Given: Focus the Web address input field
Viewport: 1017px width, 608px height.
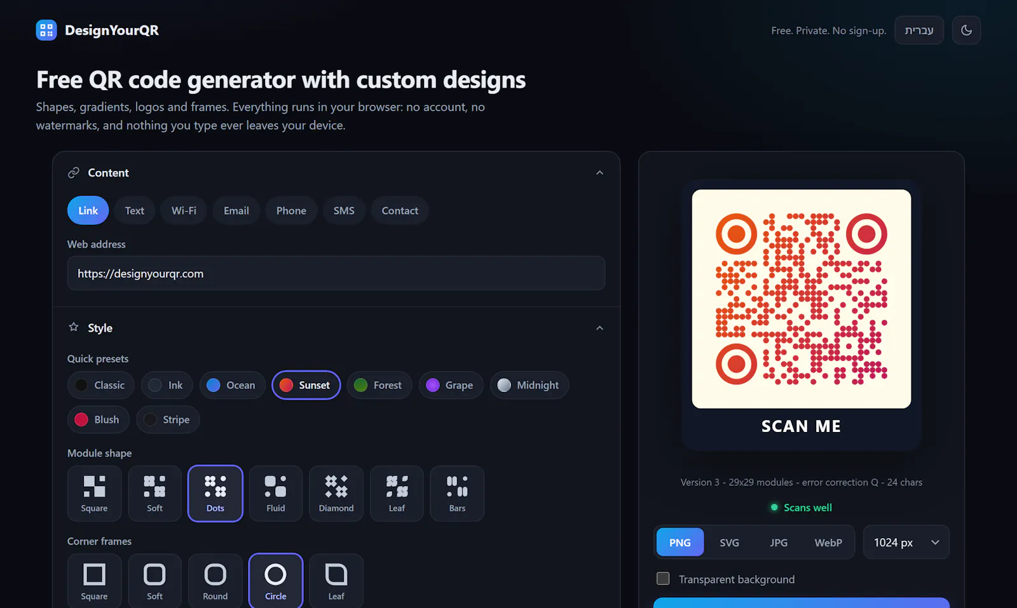Looking at the screenshot, I should pyautogui.click(x=336, y=273).
